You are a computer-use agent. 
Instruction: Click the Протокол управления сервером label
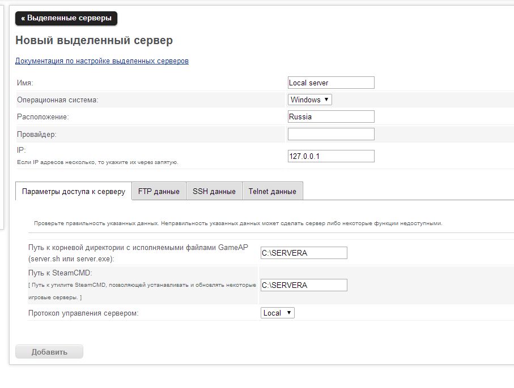pos(83,313)
